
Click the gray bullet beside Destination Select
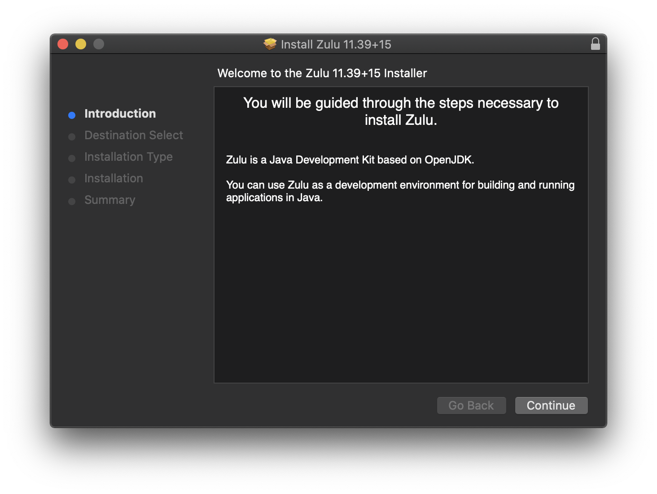click(x=72, y=137)
